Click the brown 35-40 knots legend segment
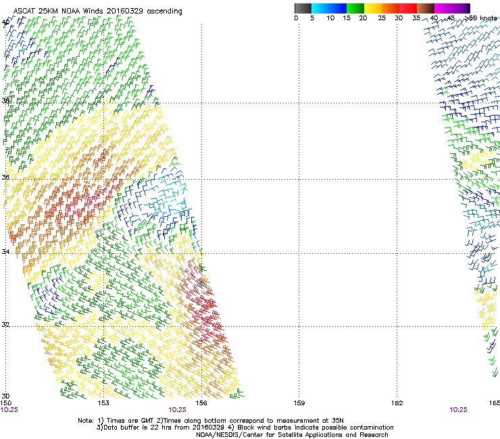This screenshot has height=439, width=500. tap(426, 8)
